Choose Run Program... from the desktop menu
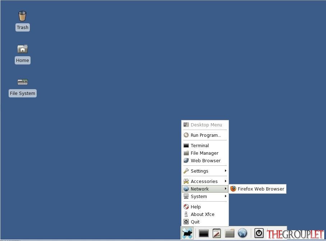The height and width of the screenshot is (241, 326). coord(205,135)
